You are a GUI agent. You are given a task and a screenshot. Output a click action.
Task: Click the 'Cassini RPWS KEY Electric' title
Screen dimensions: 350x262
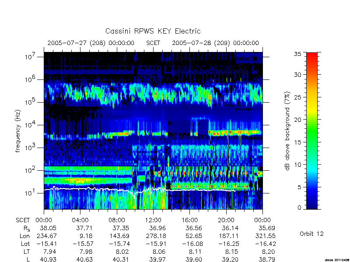coord(153,31)
